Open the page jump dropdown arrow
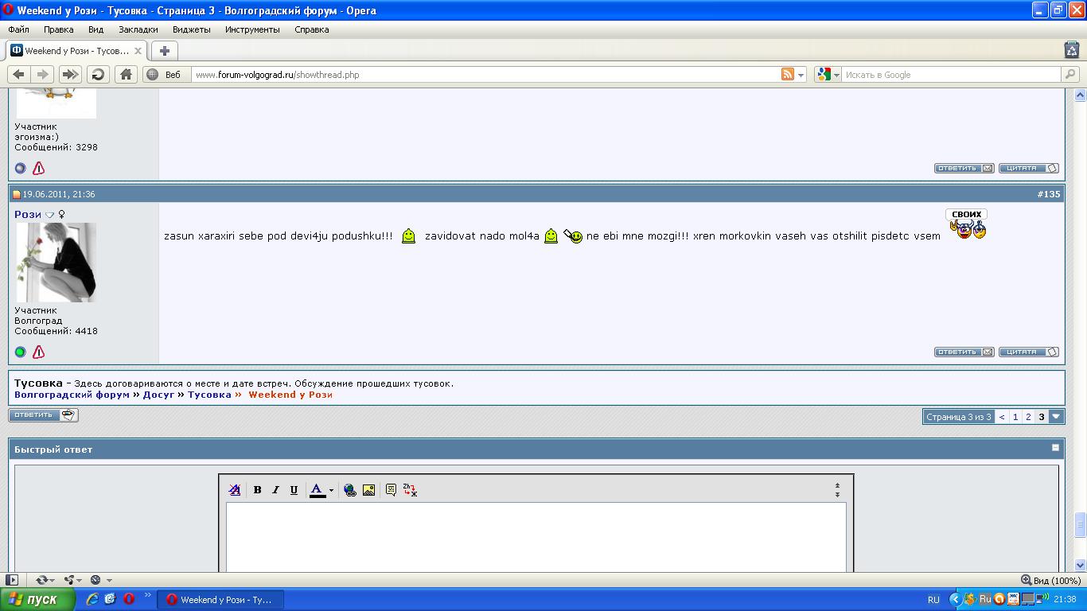1087x611 pixels. 1056,417
